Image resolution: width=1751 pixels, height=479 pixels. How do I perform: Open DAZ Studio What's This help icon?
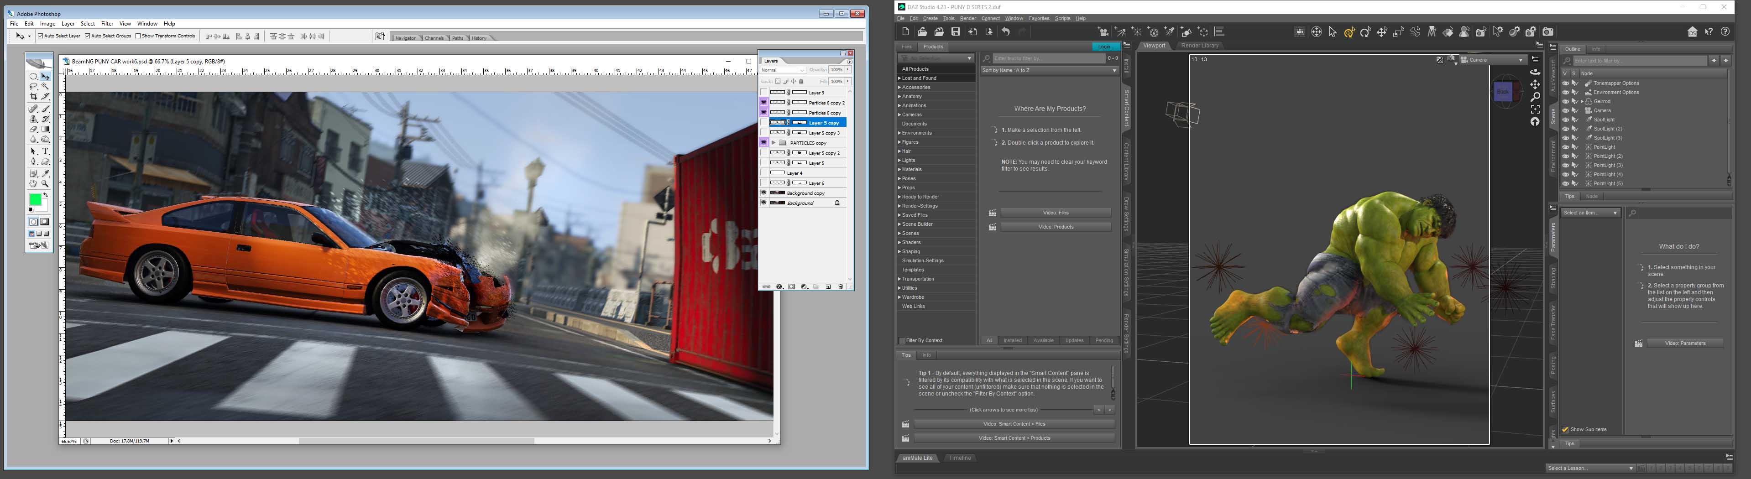click(x=1709, y=31)
